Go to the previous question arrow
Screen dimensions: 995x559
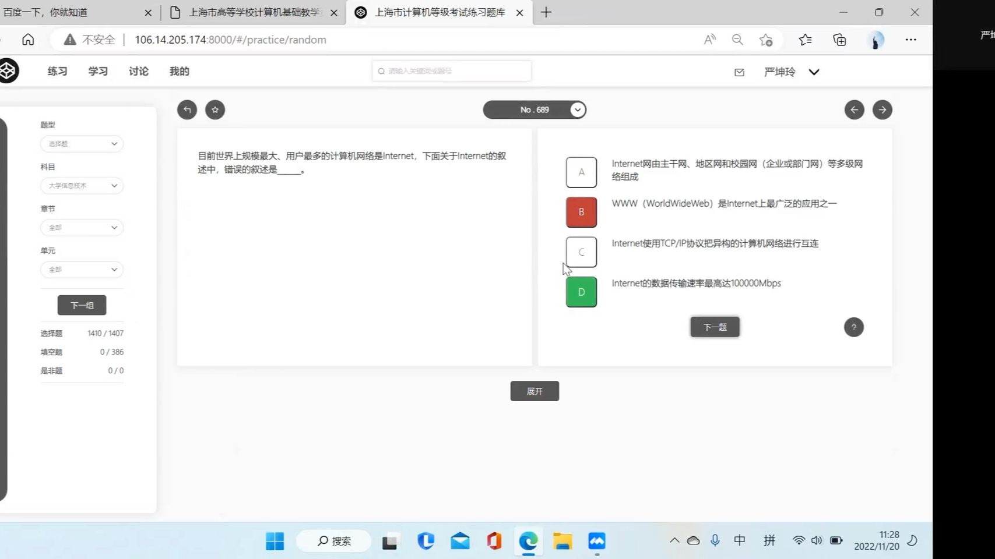tap(854, 109)
